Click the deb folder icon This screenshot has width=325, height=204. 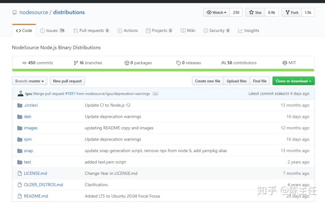coord(20,117)
